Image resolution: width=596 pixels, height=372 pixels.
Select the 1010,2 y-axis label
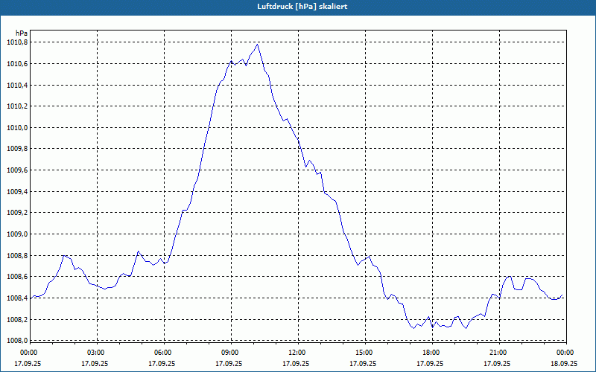(x=17, y=106)
